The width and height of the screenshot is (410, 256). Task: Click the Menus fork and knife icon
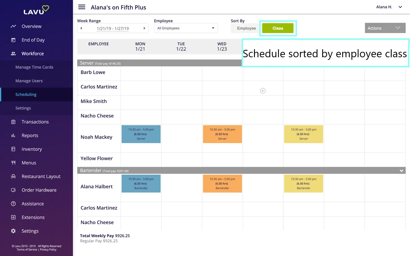point(13,163)
